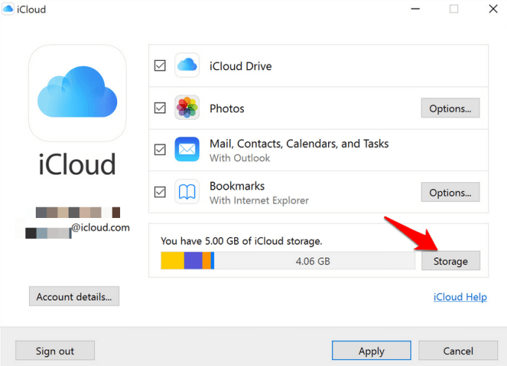The width and height of the screenshot is (507, 366).
Task: Open Account details
Action: coord(74,296)
